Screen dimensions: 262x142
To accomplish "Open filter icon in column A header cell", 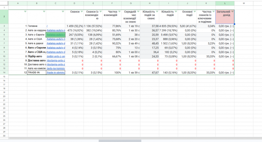I will coord(25,12).
